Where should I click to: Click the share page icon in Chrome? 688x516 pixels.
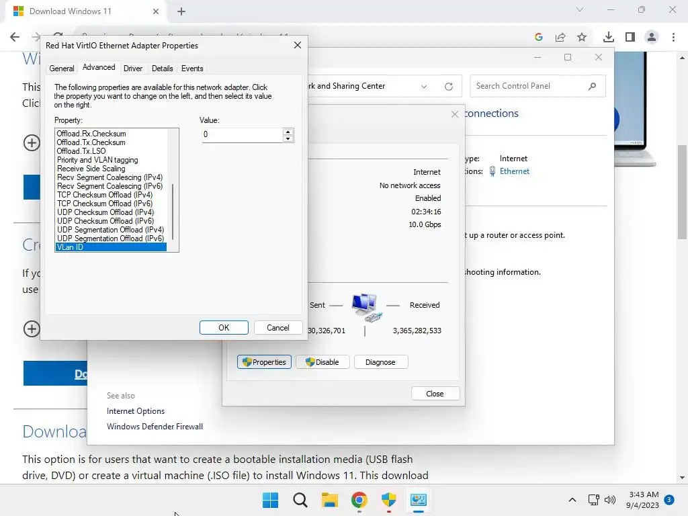(560, 38)
